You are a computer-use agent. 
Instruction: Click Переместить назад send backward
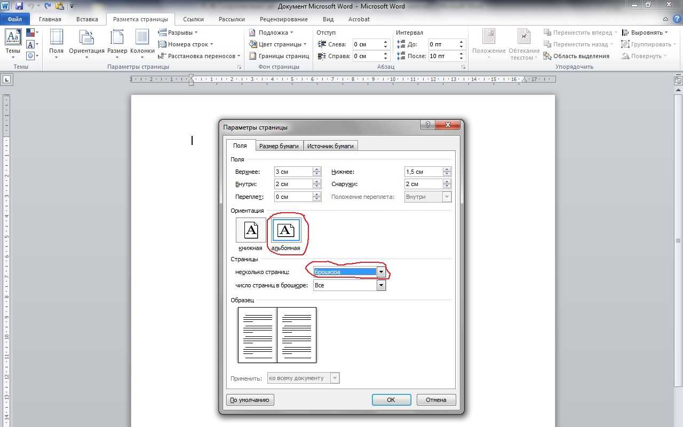[x=578, y=44]
